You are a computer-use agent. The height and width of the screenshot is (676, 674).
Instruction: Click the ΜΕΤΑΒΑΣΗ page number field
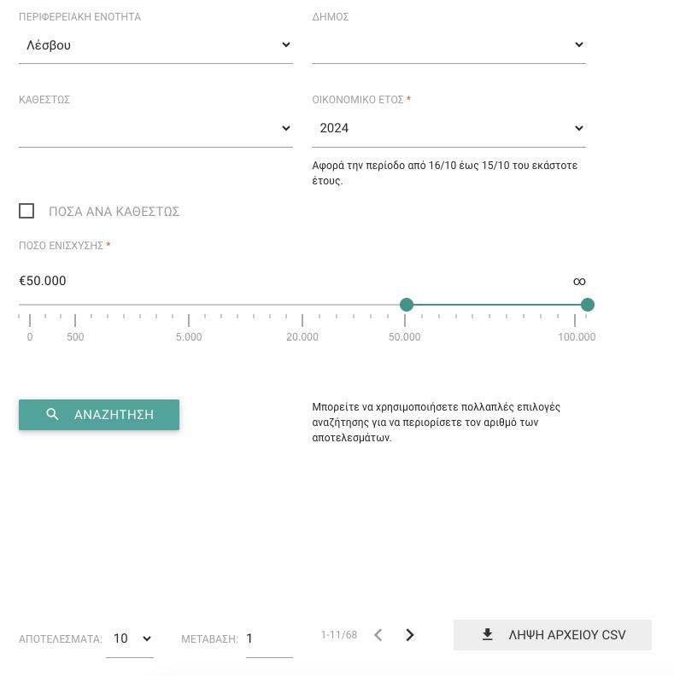tap(268, 638)
